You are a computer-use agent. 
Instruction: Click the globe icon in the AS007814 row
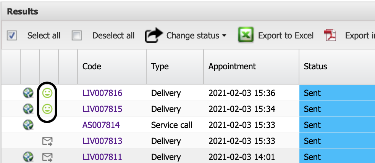28,125
